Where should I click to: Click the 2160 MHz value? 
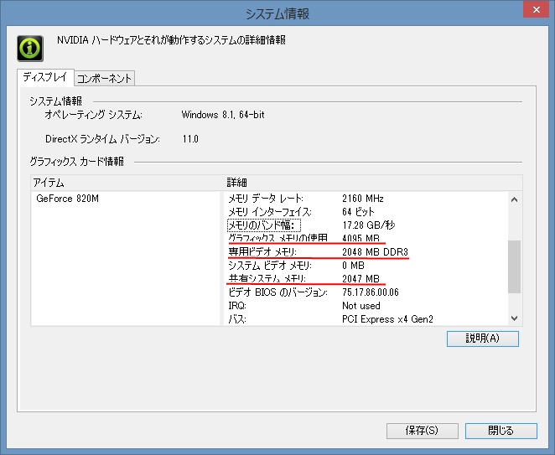coord(363,199)
